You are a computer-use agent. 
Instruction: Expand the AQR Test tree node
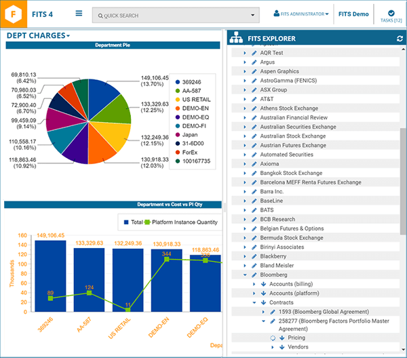[x=245, y=53]
